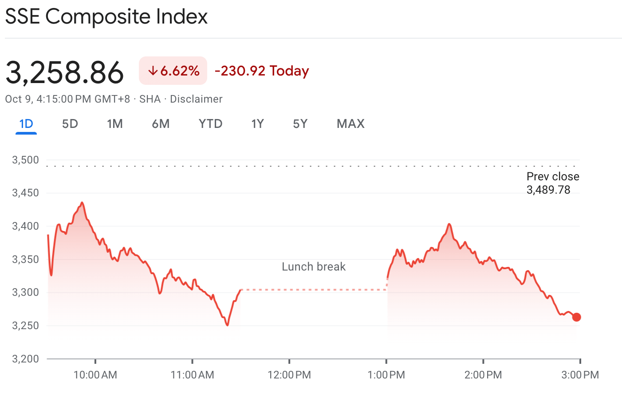Show the 6M chart range

click(161, 124)
